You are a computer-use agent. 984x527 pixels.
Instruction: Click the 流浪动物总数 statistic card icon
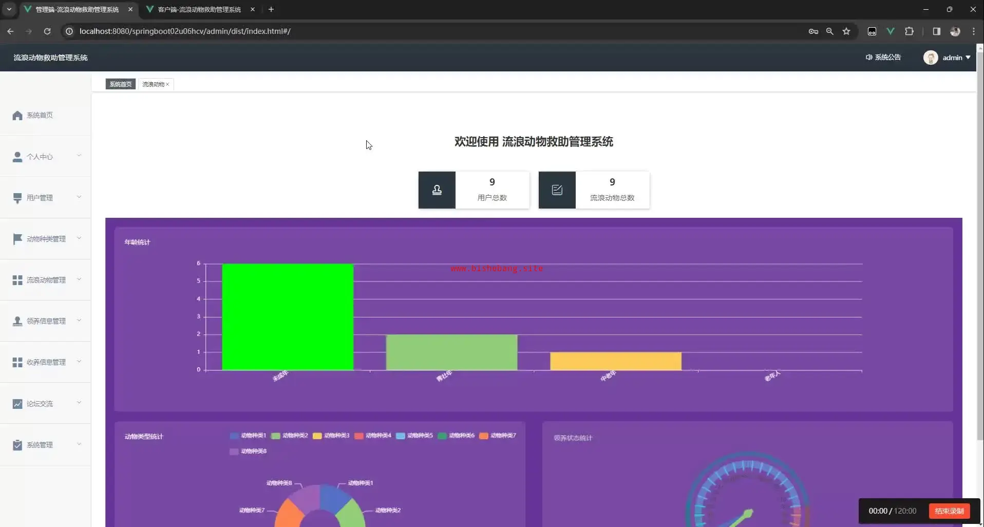(557, 190)
